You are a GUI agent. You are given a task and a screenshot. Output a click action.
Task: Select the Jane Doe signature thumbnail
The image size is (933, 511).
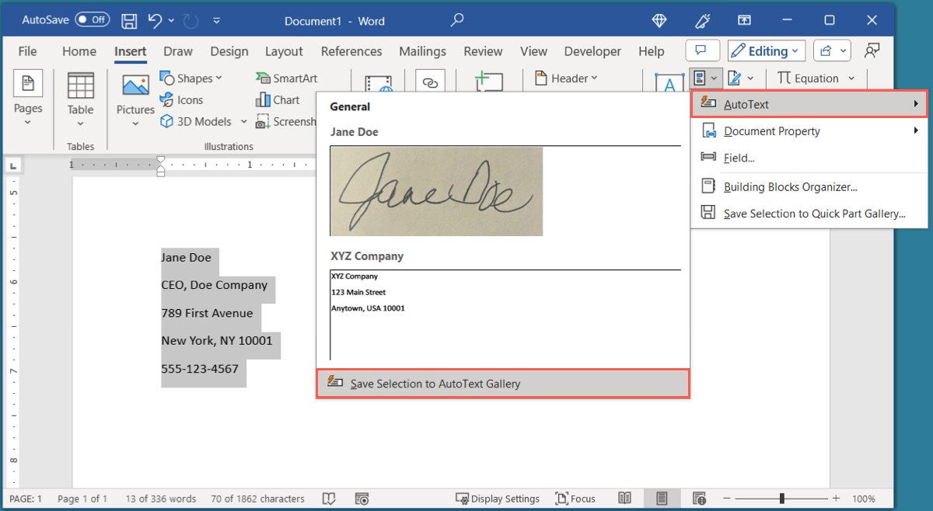pyautogui.click(x=435, y=191)
